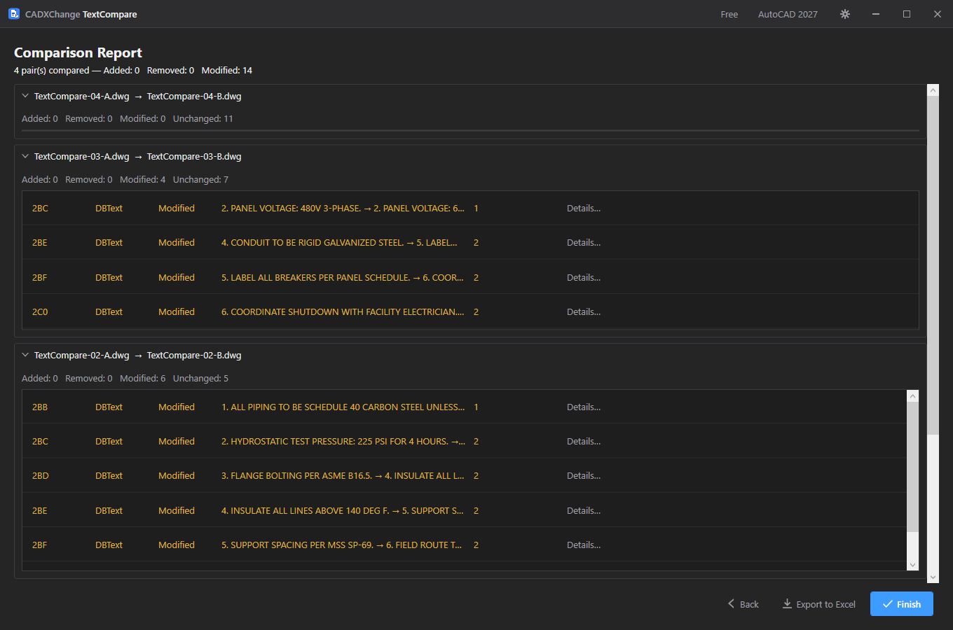953x630 pixels.
Task: Click the 'Unchanged: 11' summary text
Action: (x=203, y=118)
